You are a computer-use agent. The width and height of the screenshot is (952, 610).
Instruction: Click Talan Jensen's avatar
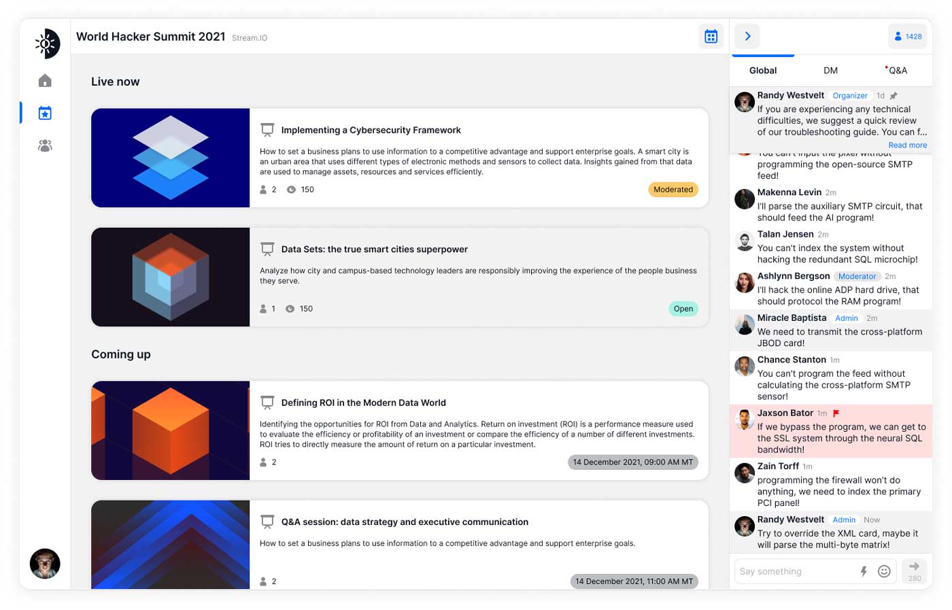(x=745, y=241)
